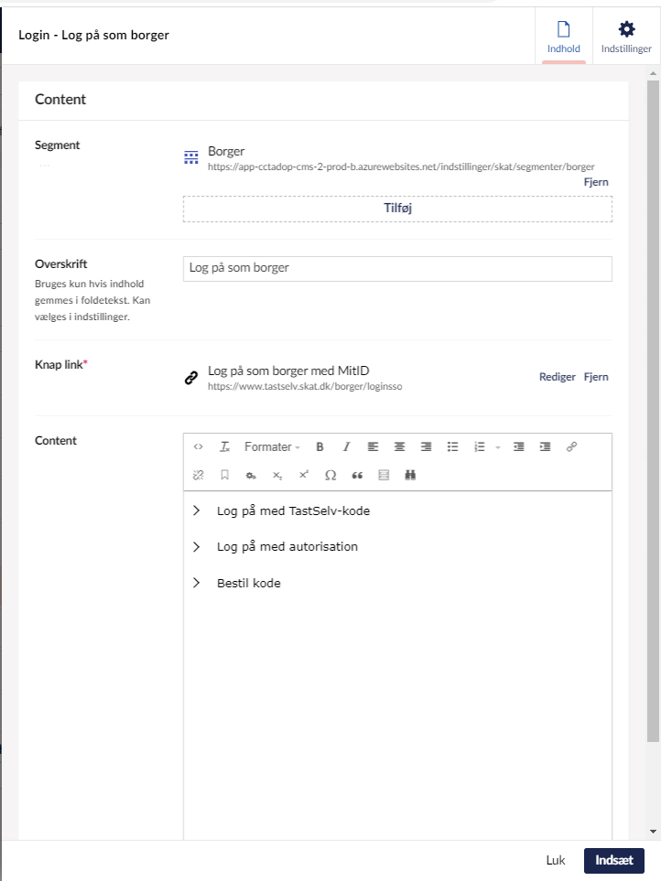Open find and replace binoculars icon
661x881 pixels.
pyautogui.click(x=410, y=476)
